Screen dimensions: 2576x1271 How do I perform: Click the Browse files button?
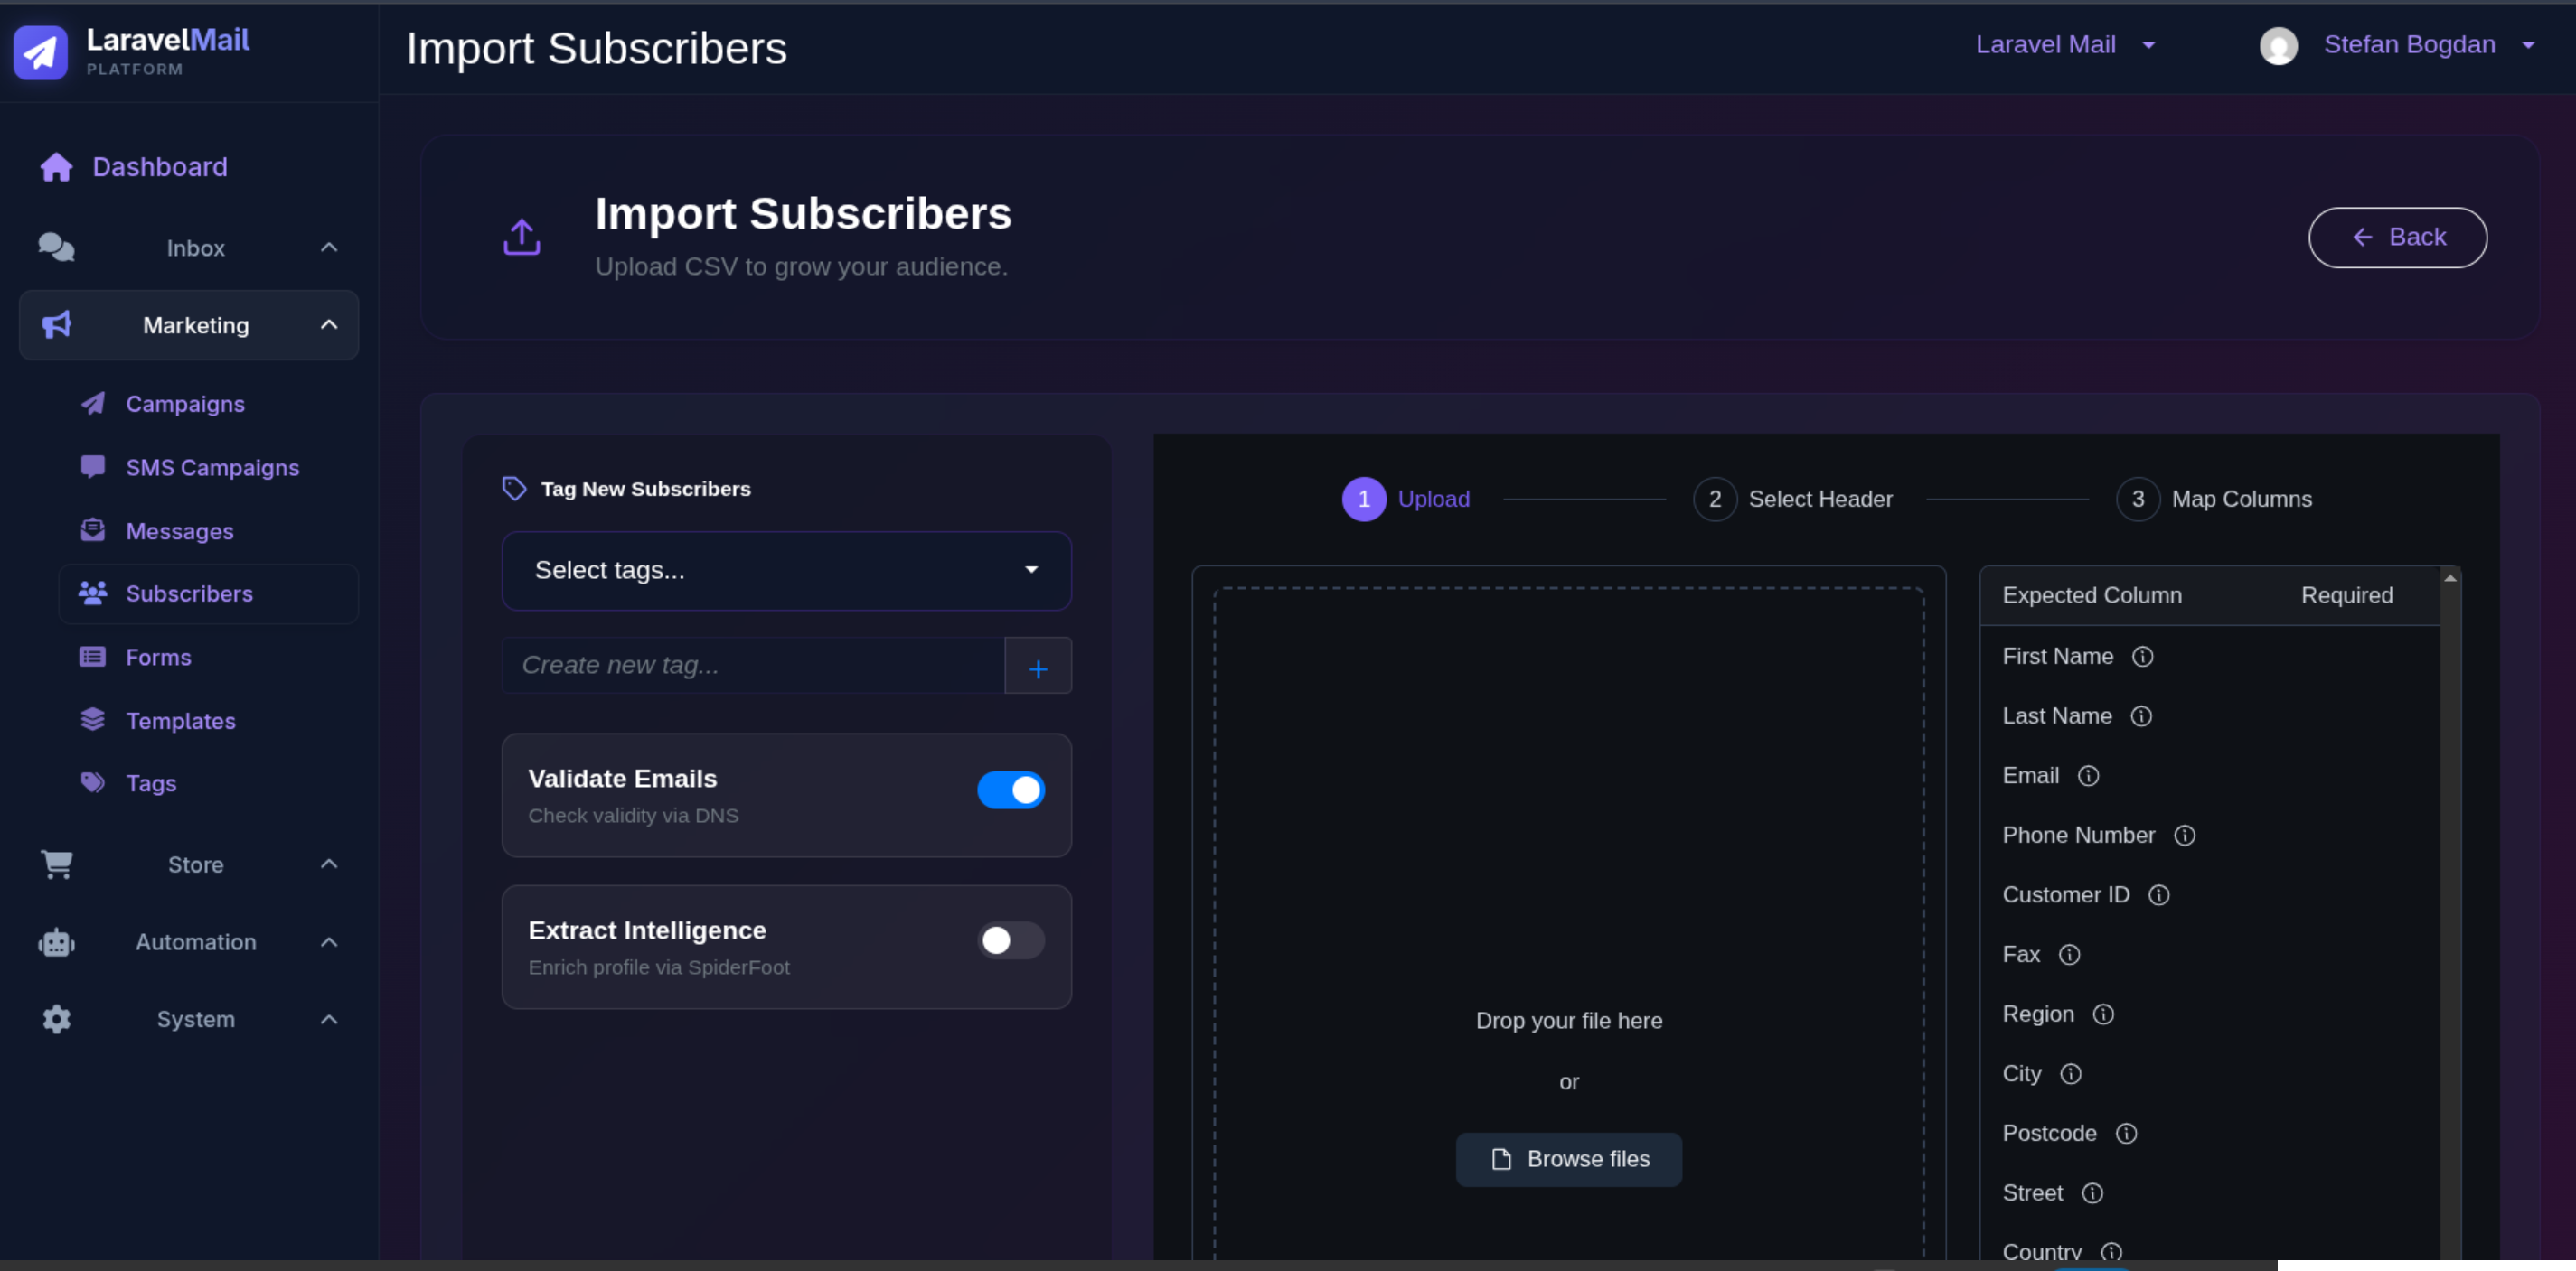point(1568,1159)
